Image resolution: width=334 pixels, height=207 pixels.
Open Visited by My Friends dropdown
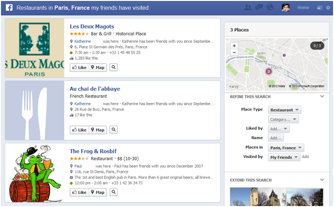[x=284, y=157]
